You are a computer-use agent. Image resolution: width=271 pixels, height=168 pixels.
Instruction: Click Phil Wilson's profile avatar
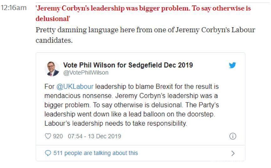pos(52,69)
